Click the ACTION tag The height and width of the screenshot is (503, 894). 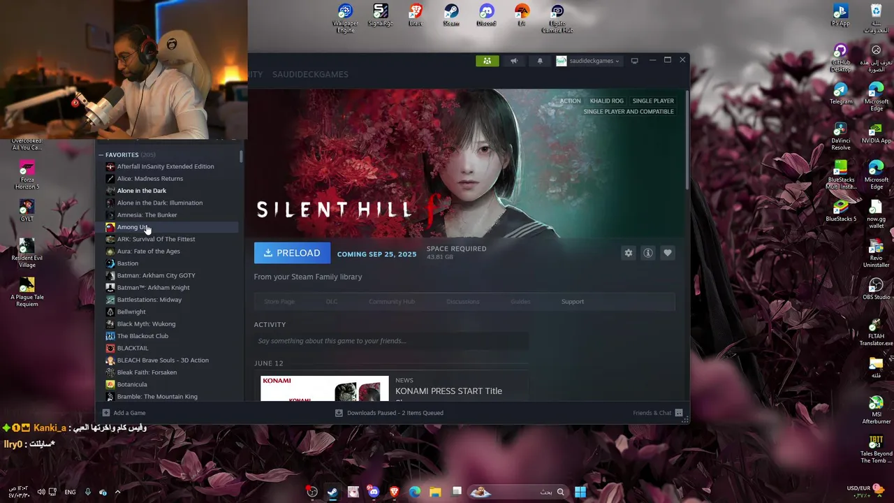point(570,101)
